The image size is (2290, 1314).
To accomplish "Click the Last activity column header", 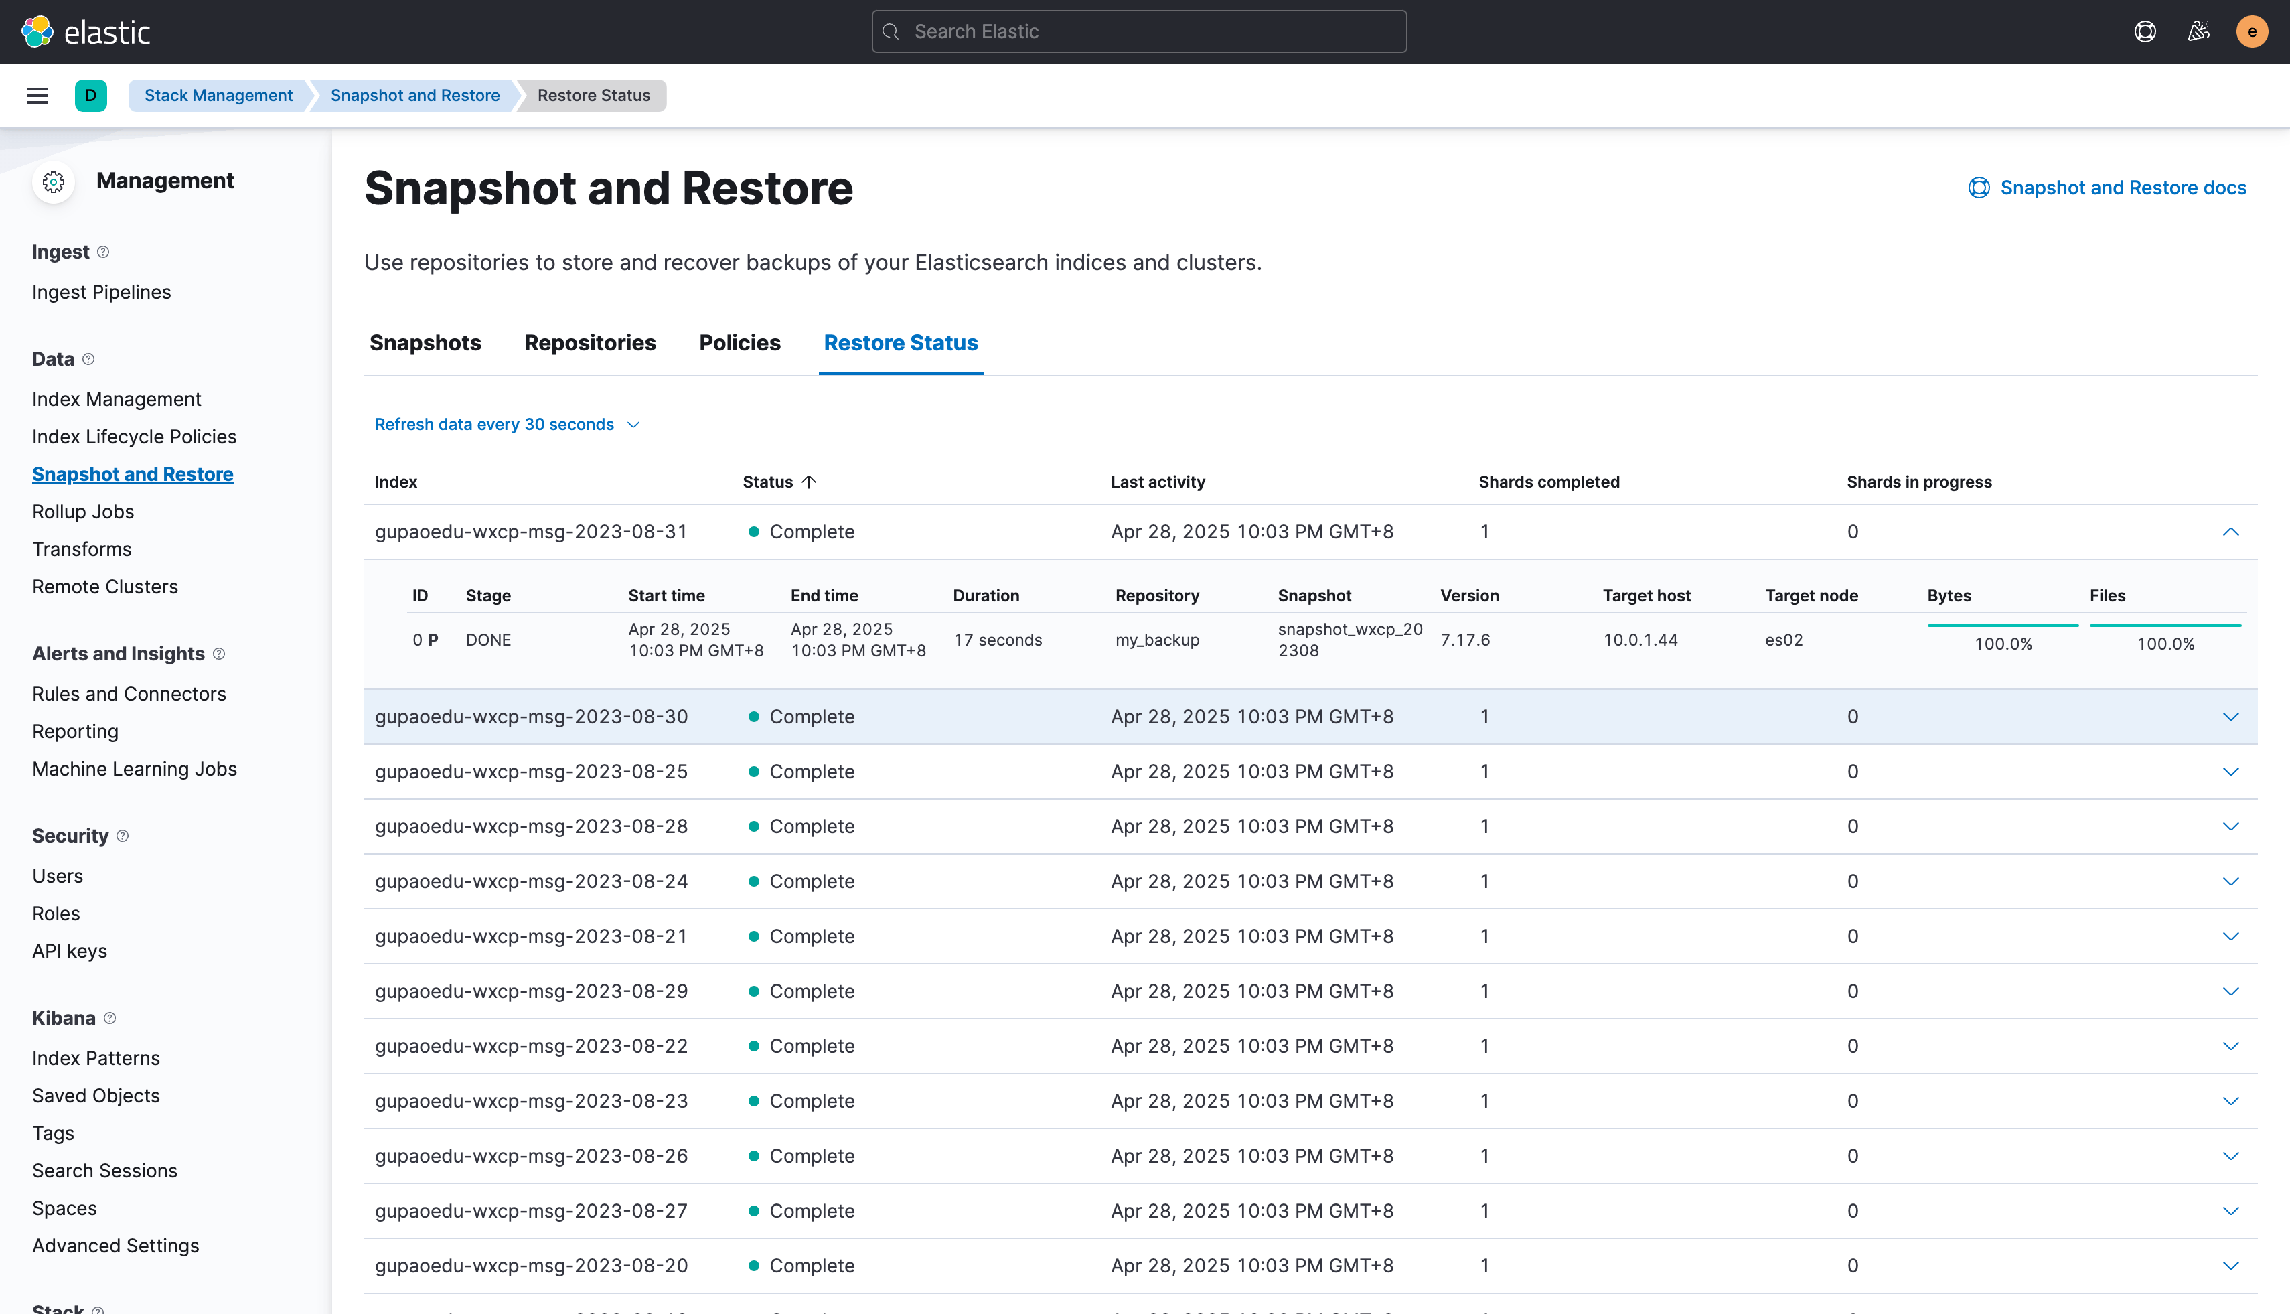I will (x=1158, y=482).
